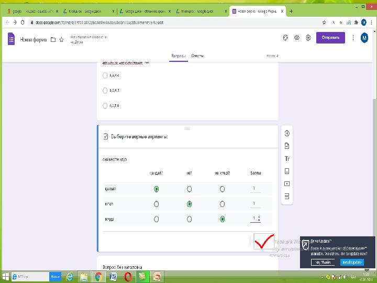The image size is (377, 283).
Task: Add video from the floating sidebar
Action: click(x=287, y=183)
